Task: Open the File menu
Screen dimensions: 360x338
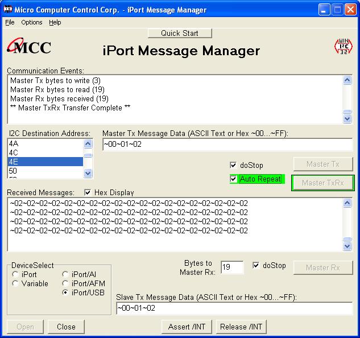Action: pyautogui.click(x=10, y=22)
